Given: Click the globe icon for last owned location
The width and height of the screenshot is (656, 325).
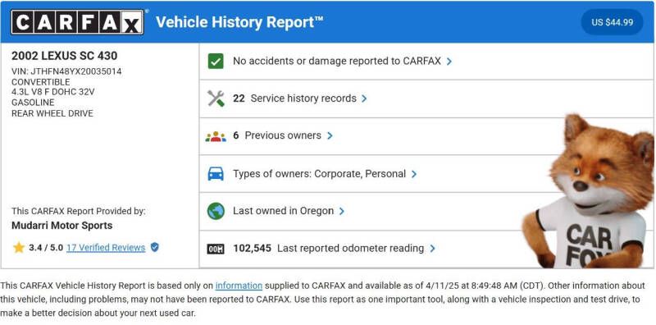Looking at the screenshot, I should (x=216, y=211).
